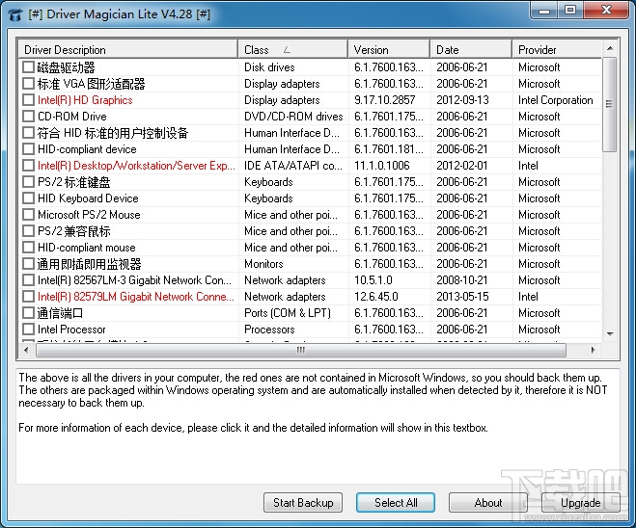Tick the Intel(R) HD Graphics checkbox
The image size is (636, 528).
click(x=28, y=100)
